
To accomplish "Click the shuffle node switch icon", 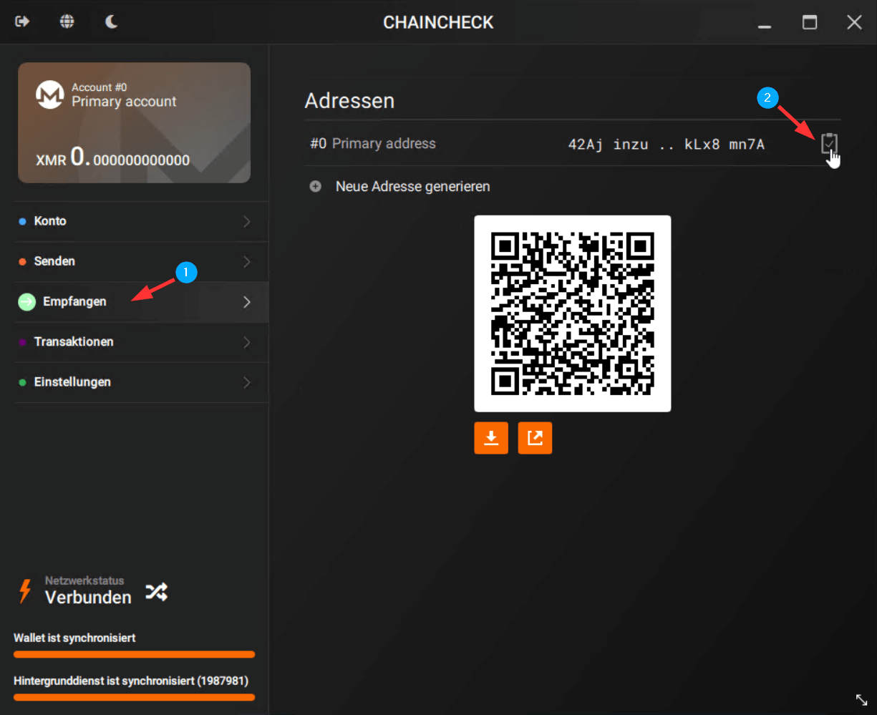I will pos(157,591).
